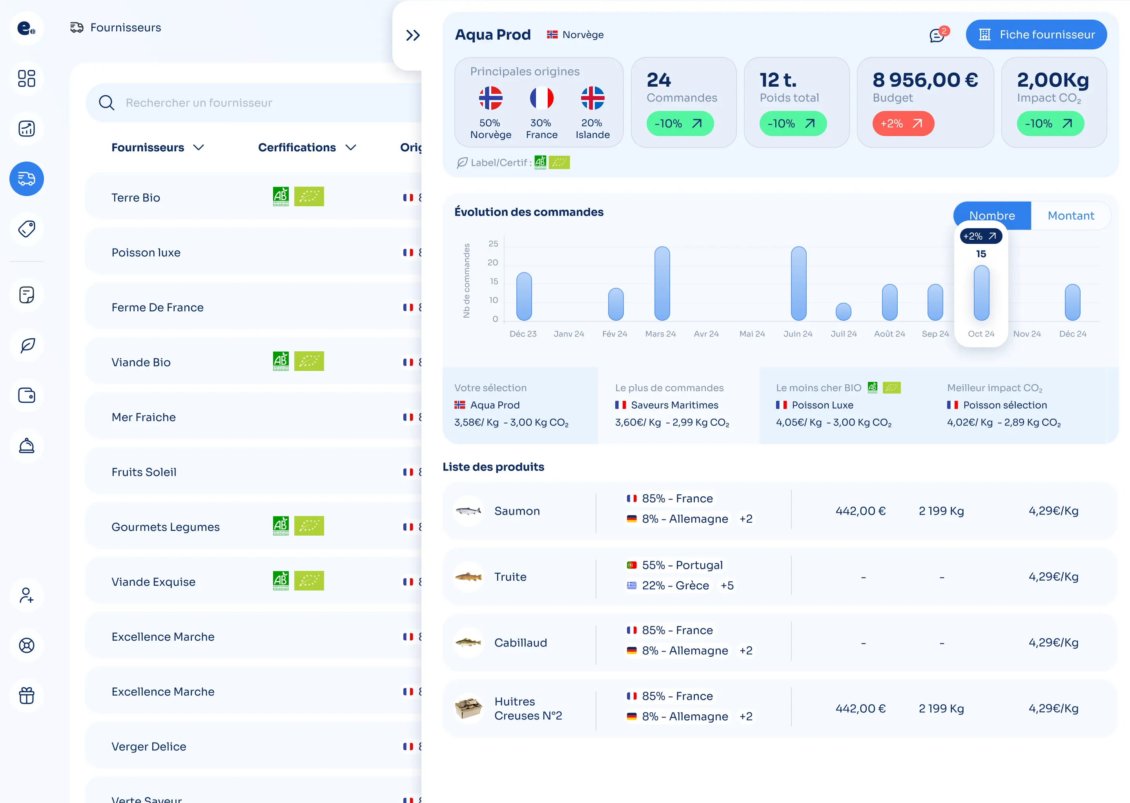
Task: Open the statistics chart sidebar icon
Action: pos(27,129)
